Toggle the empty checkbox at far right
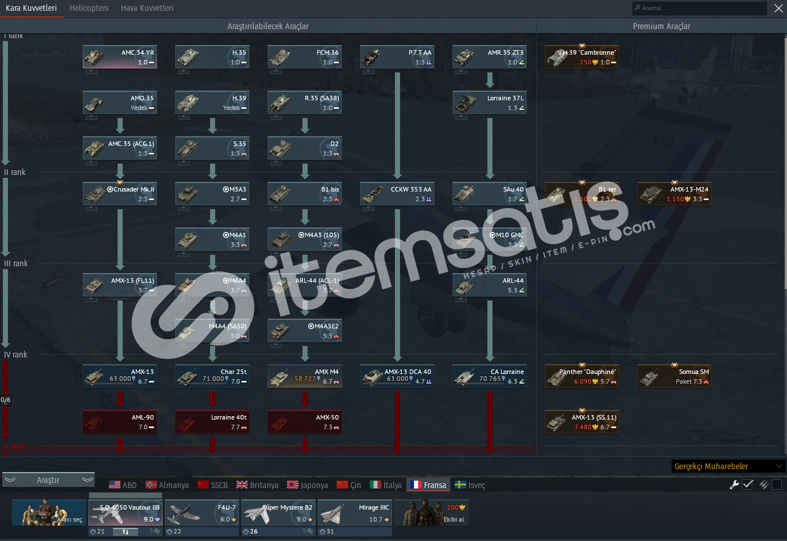Screen dimensions: 787x541 pos(776,485)
